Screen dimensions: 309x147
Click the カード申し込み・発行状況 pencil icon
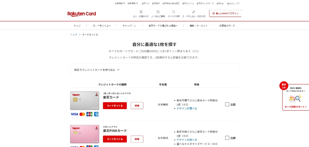coord(194,12)
